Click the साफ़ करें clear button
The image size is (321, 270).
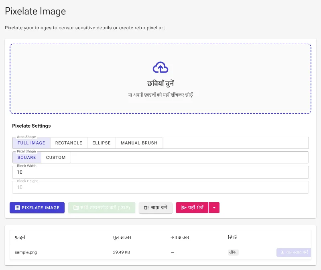[x=156, y=207]
